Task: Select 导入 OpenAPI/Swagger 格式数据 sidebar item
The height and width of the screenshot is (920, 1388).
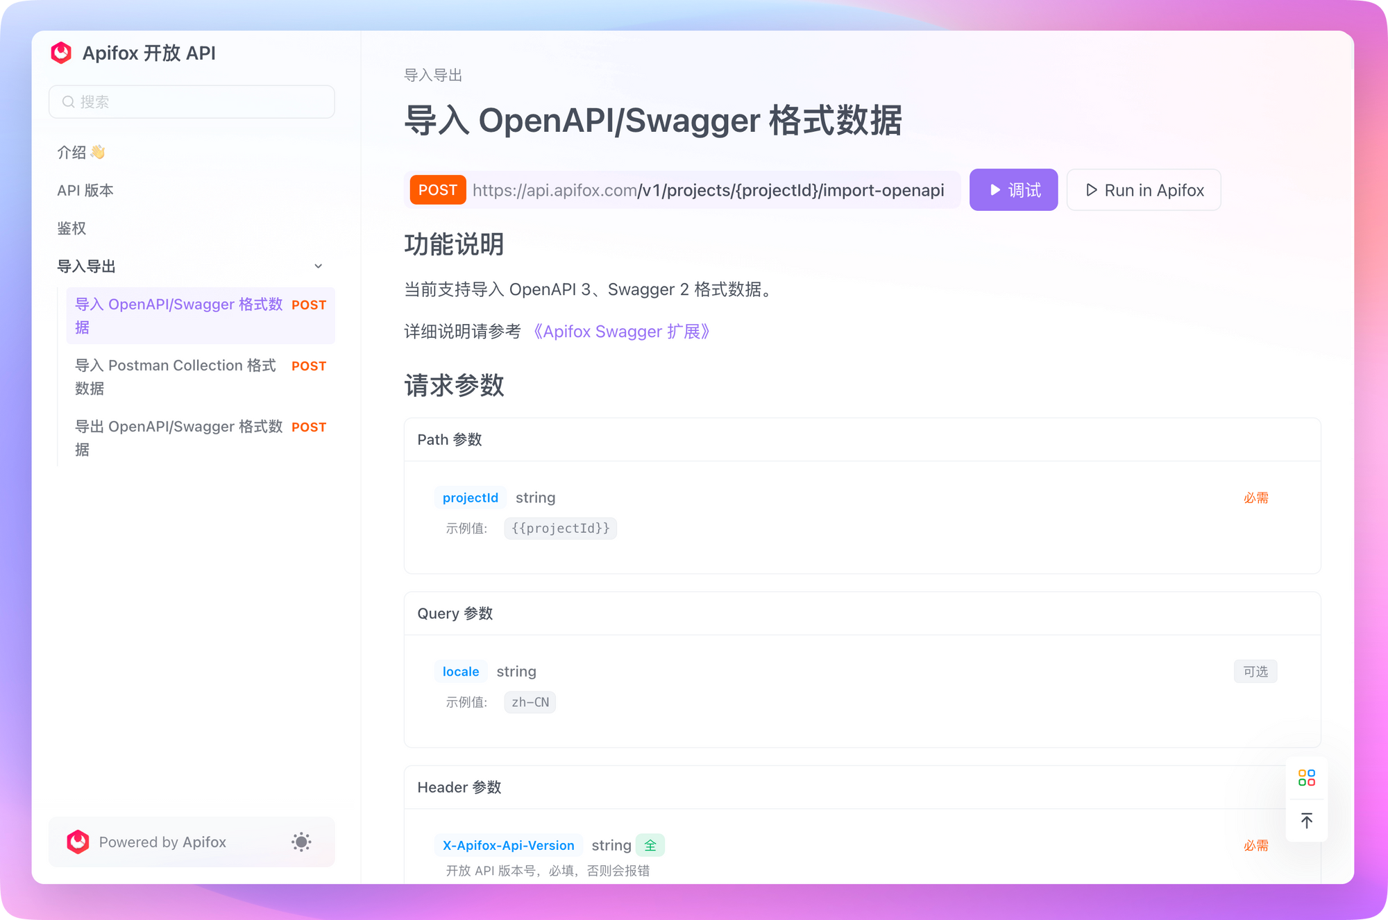Action: point(201,316)
